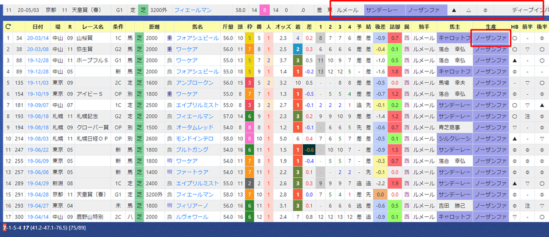Screen dimensions: 549x237
Task: Open フィエールマン link in the top 3200外 row
Action: (193, 10)
